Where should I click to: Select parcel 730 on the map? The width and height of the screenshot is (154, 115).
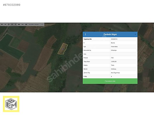coord(63,49)
